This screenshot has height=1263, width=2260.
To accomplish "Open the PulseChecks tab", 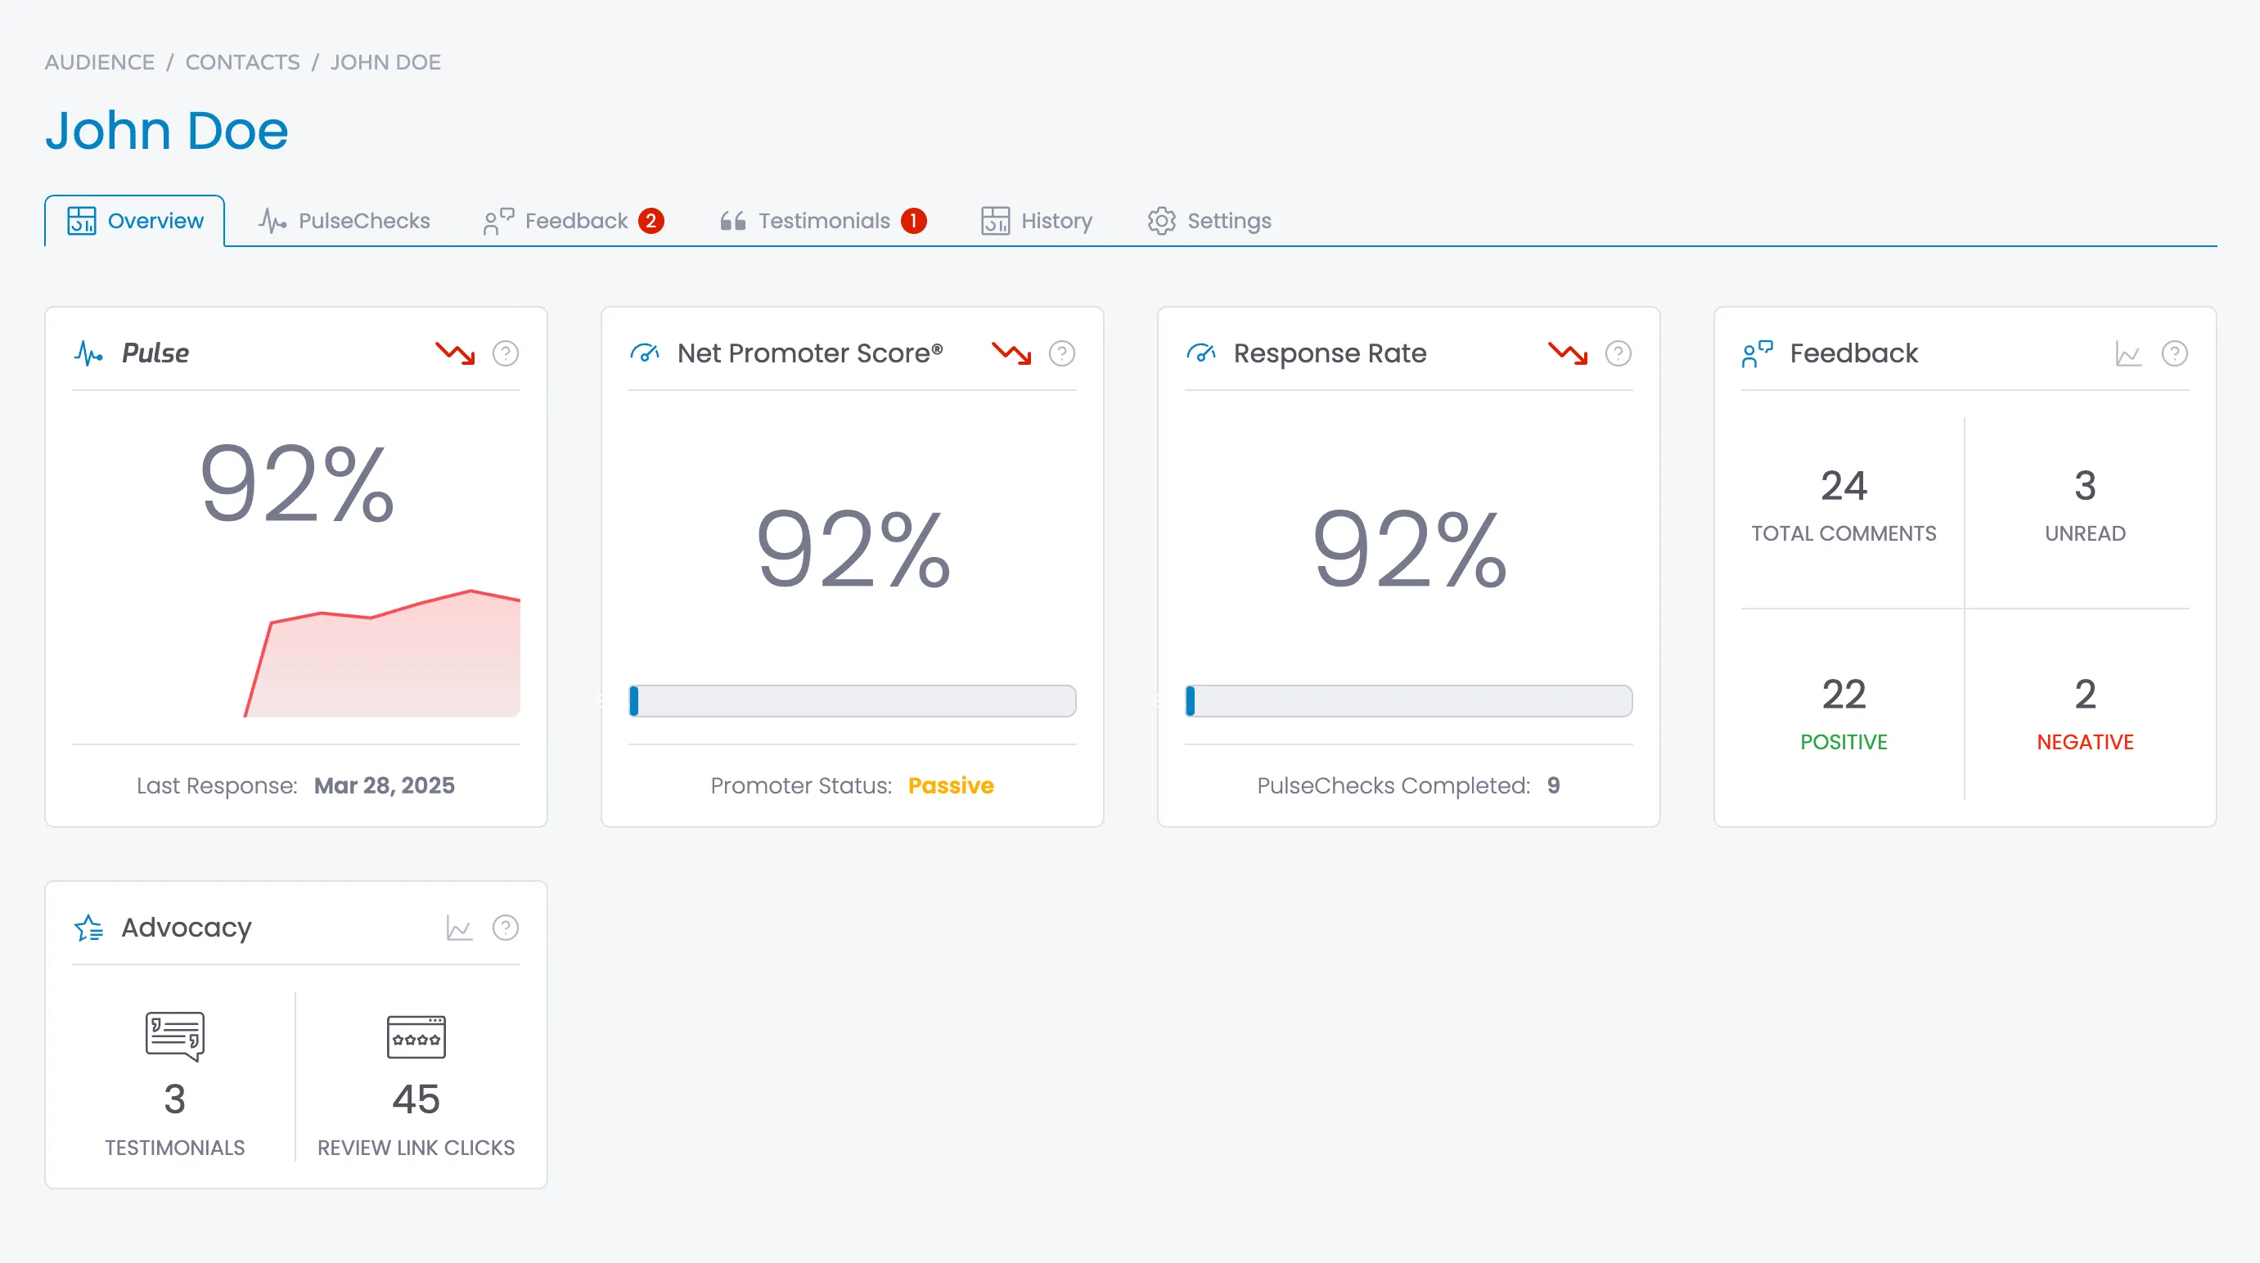I will tap(344, 221).
